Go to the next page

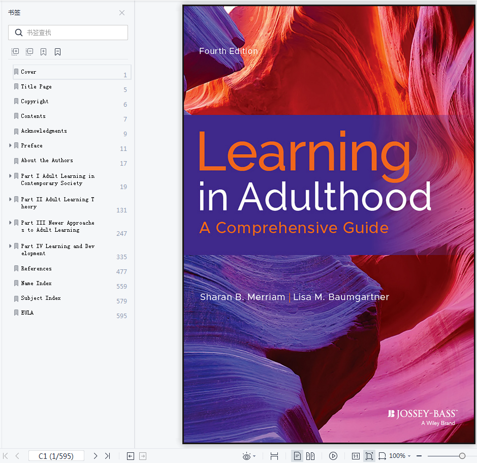tap(95, 456)
